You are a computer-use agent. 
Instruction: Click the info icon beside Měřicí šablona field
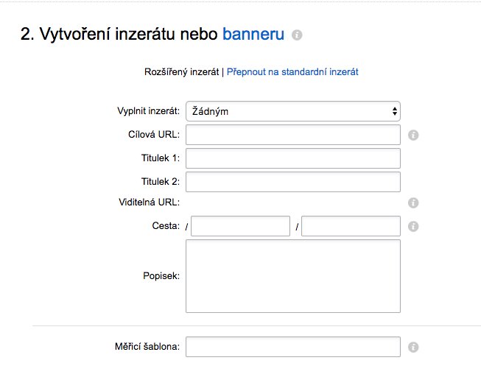click(x=413, y=347)
